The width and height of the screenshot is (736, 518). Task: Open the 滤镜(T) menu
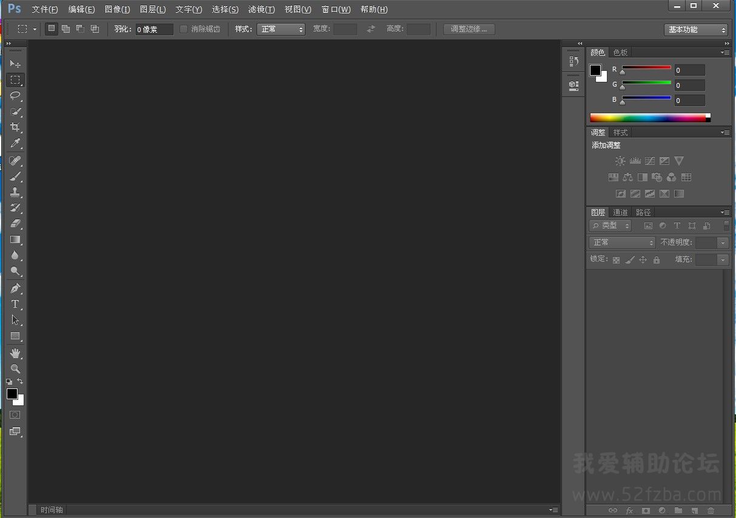tap(261, 10)
